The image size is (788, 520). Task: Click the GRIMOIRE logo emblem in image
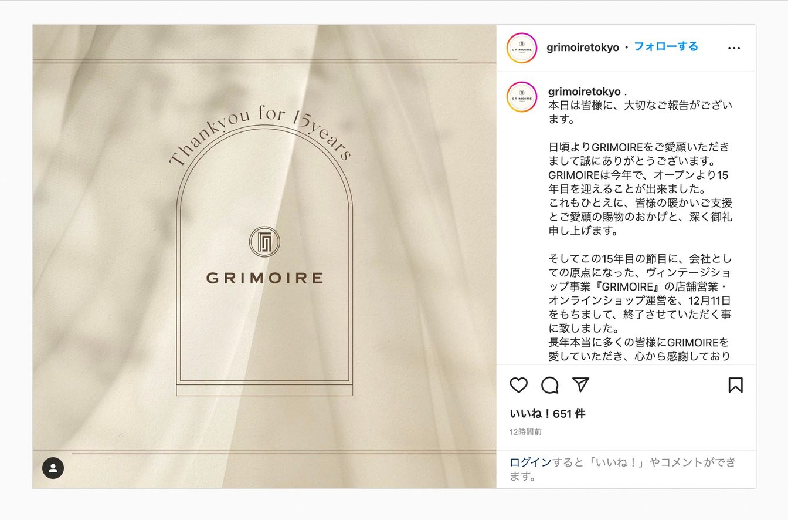[x=264, y=242]
